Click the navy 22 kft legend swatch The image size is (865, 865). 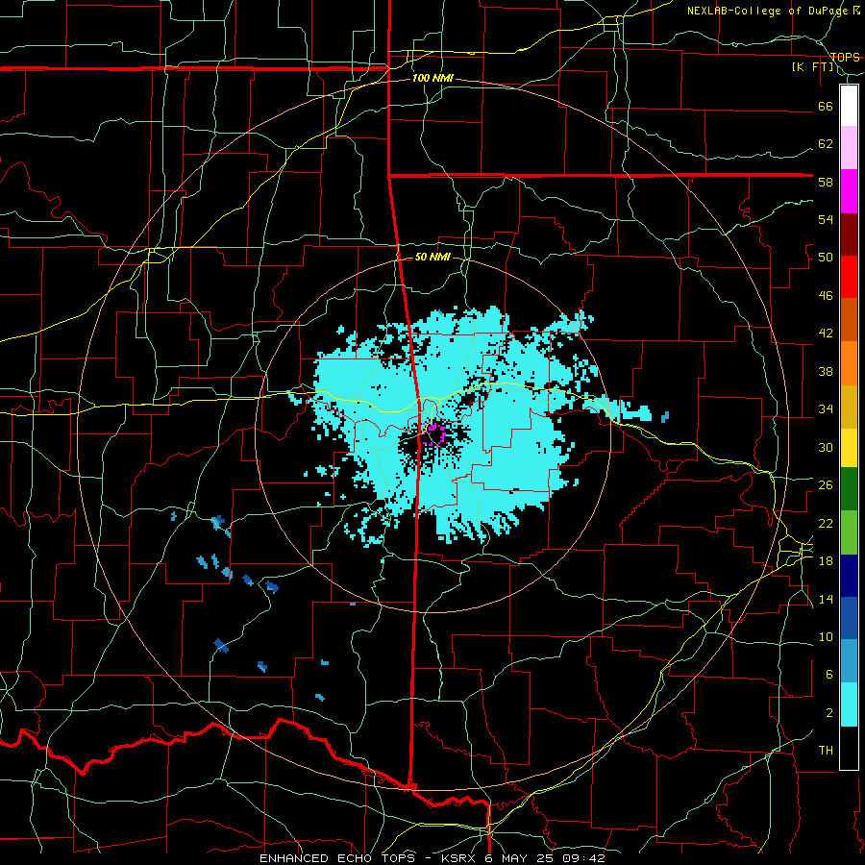849,576
